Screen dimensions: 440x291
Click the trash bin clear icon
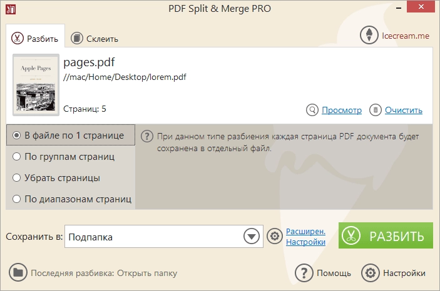(376, 110)
